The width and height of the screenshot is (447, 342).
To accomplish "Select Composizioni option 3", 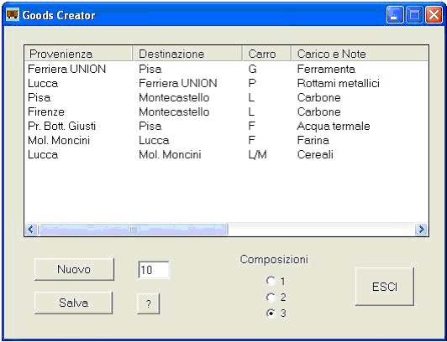I will click(x=271, y=313).
